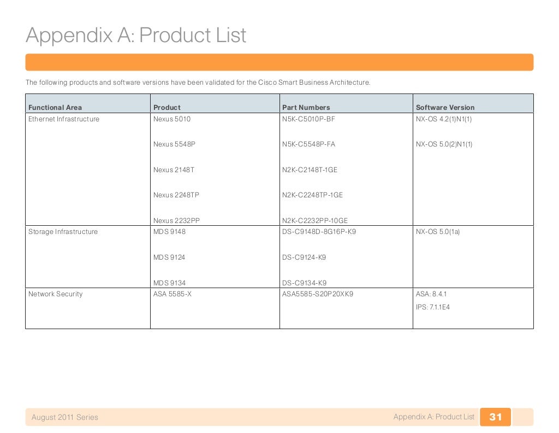Select part number 'N2K-C2148T-1GE'
This screenshot has height=433, width=559.
coord(310,170)
